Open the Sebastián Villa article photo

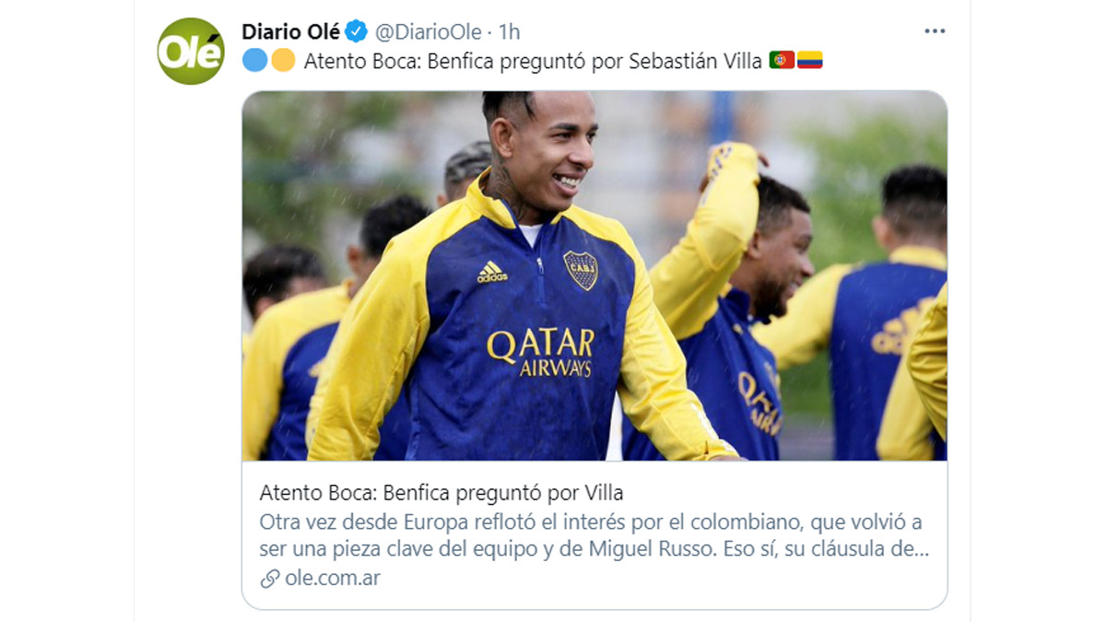pyautogui.click(x=595, y=276)
